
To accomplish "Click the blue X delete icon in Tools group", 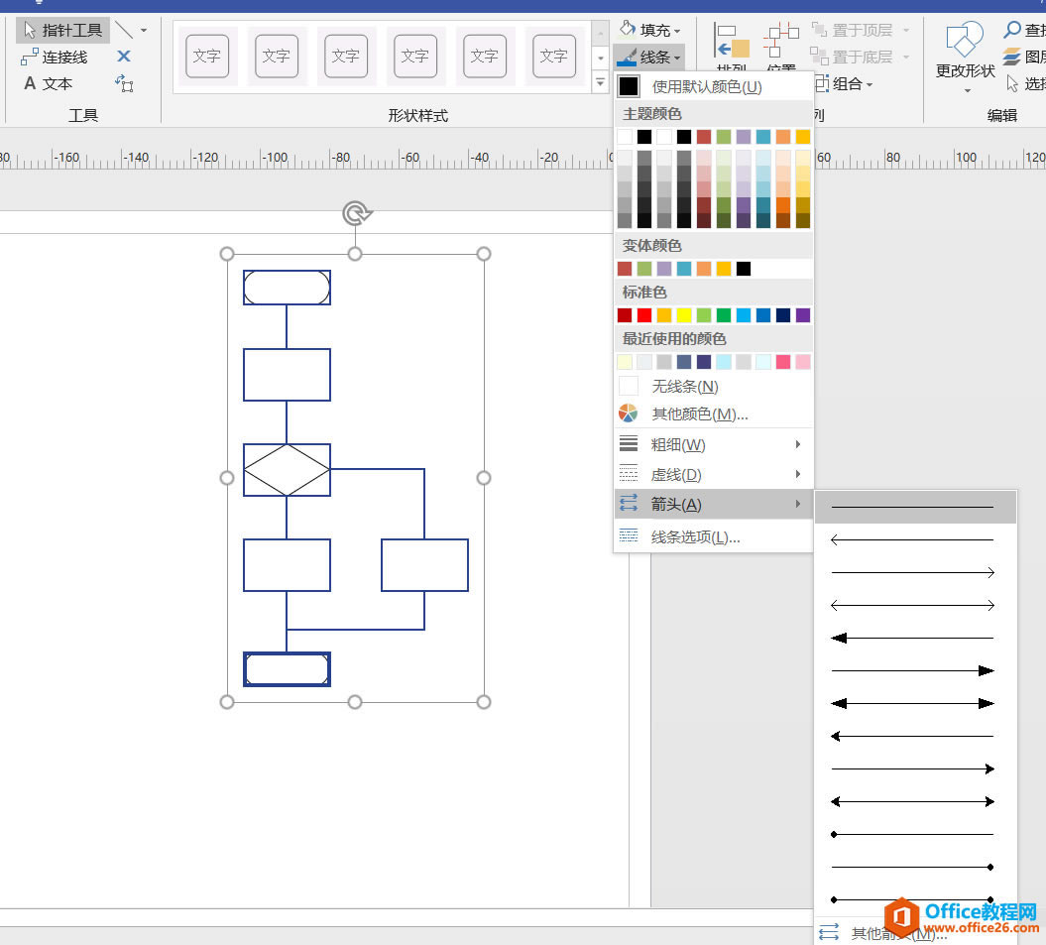I will tap(122, 57).
